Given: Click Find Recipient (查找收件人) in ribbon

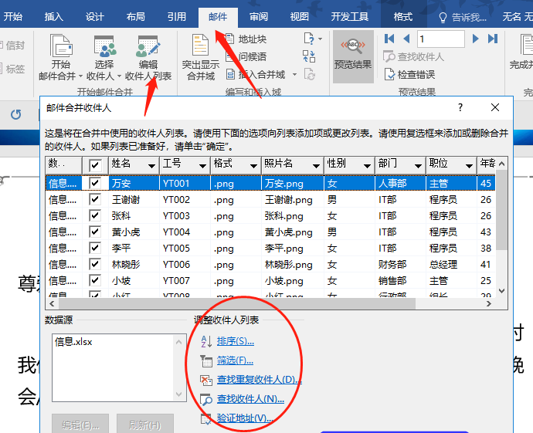Looking at the screenshot, I should 414,56.
